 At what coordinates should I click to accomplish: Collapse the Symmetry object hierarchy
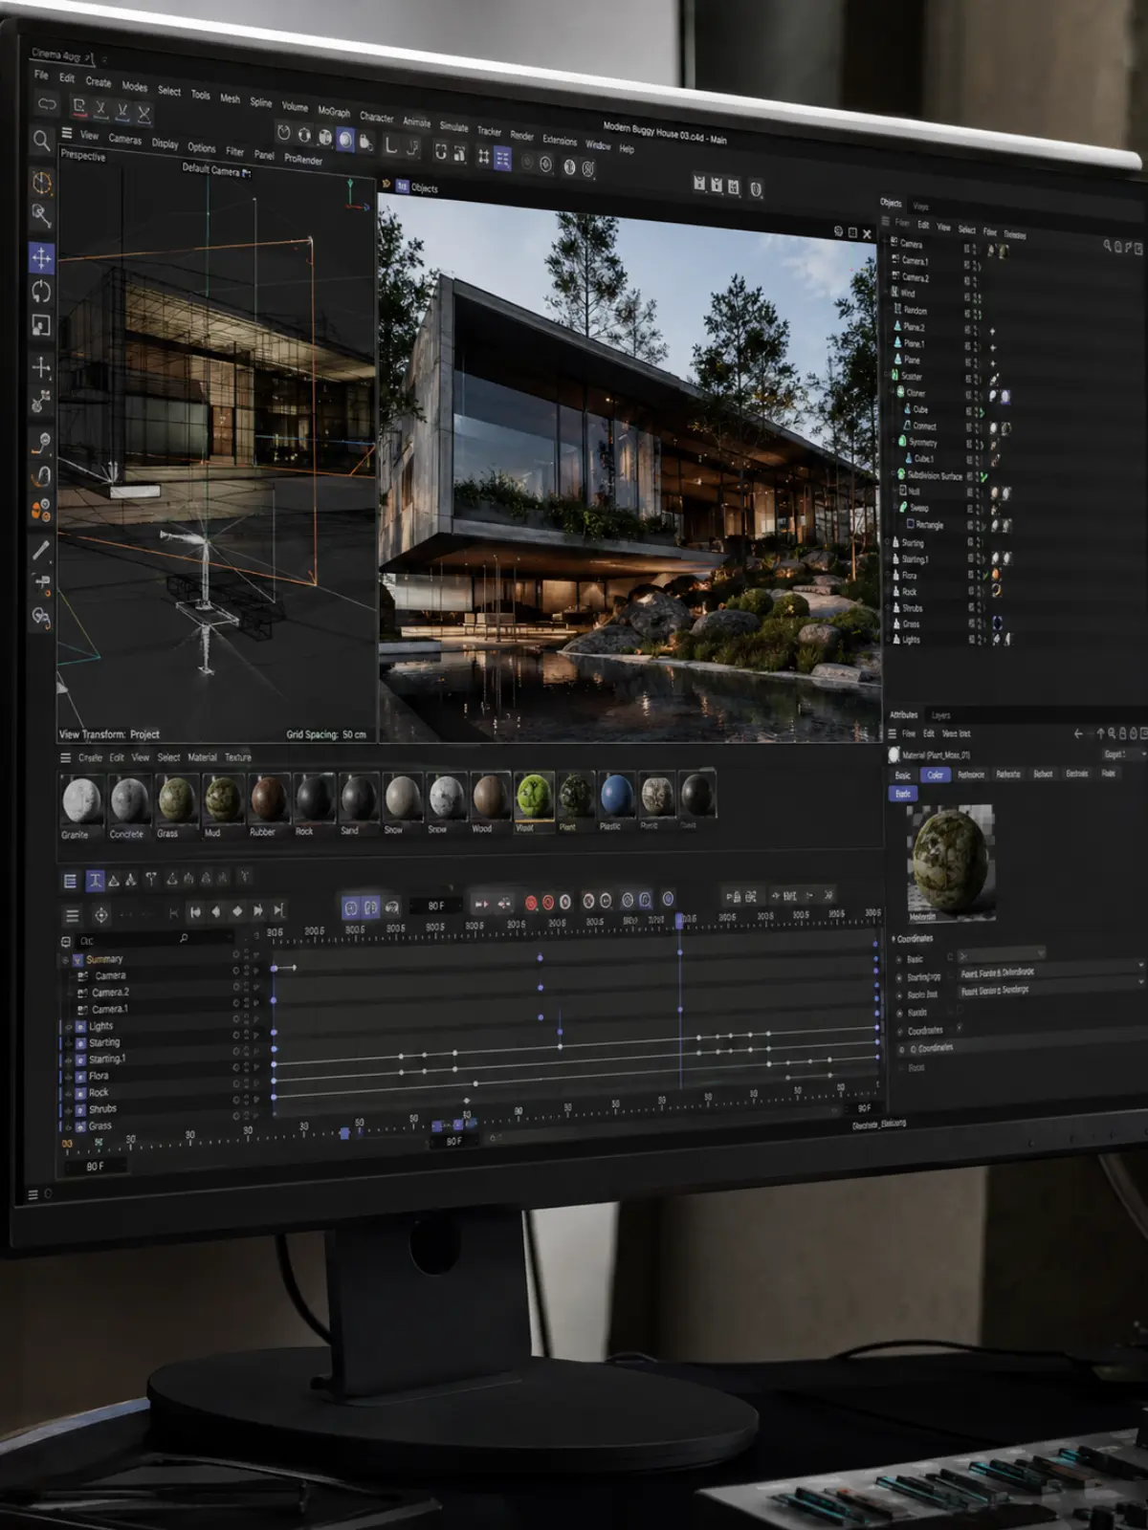tap(894, 442)
